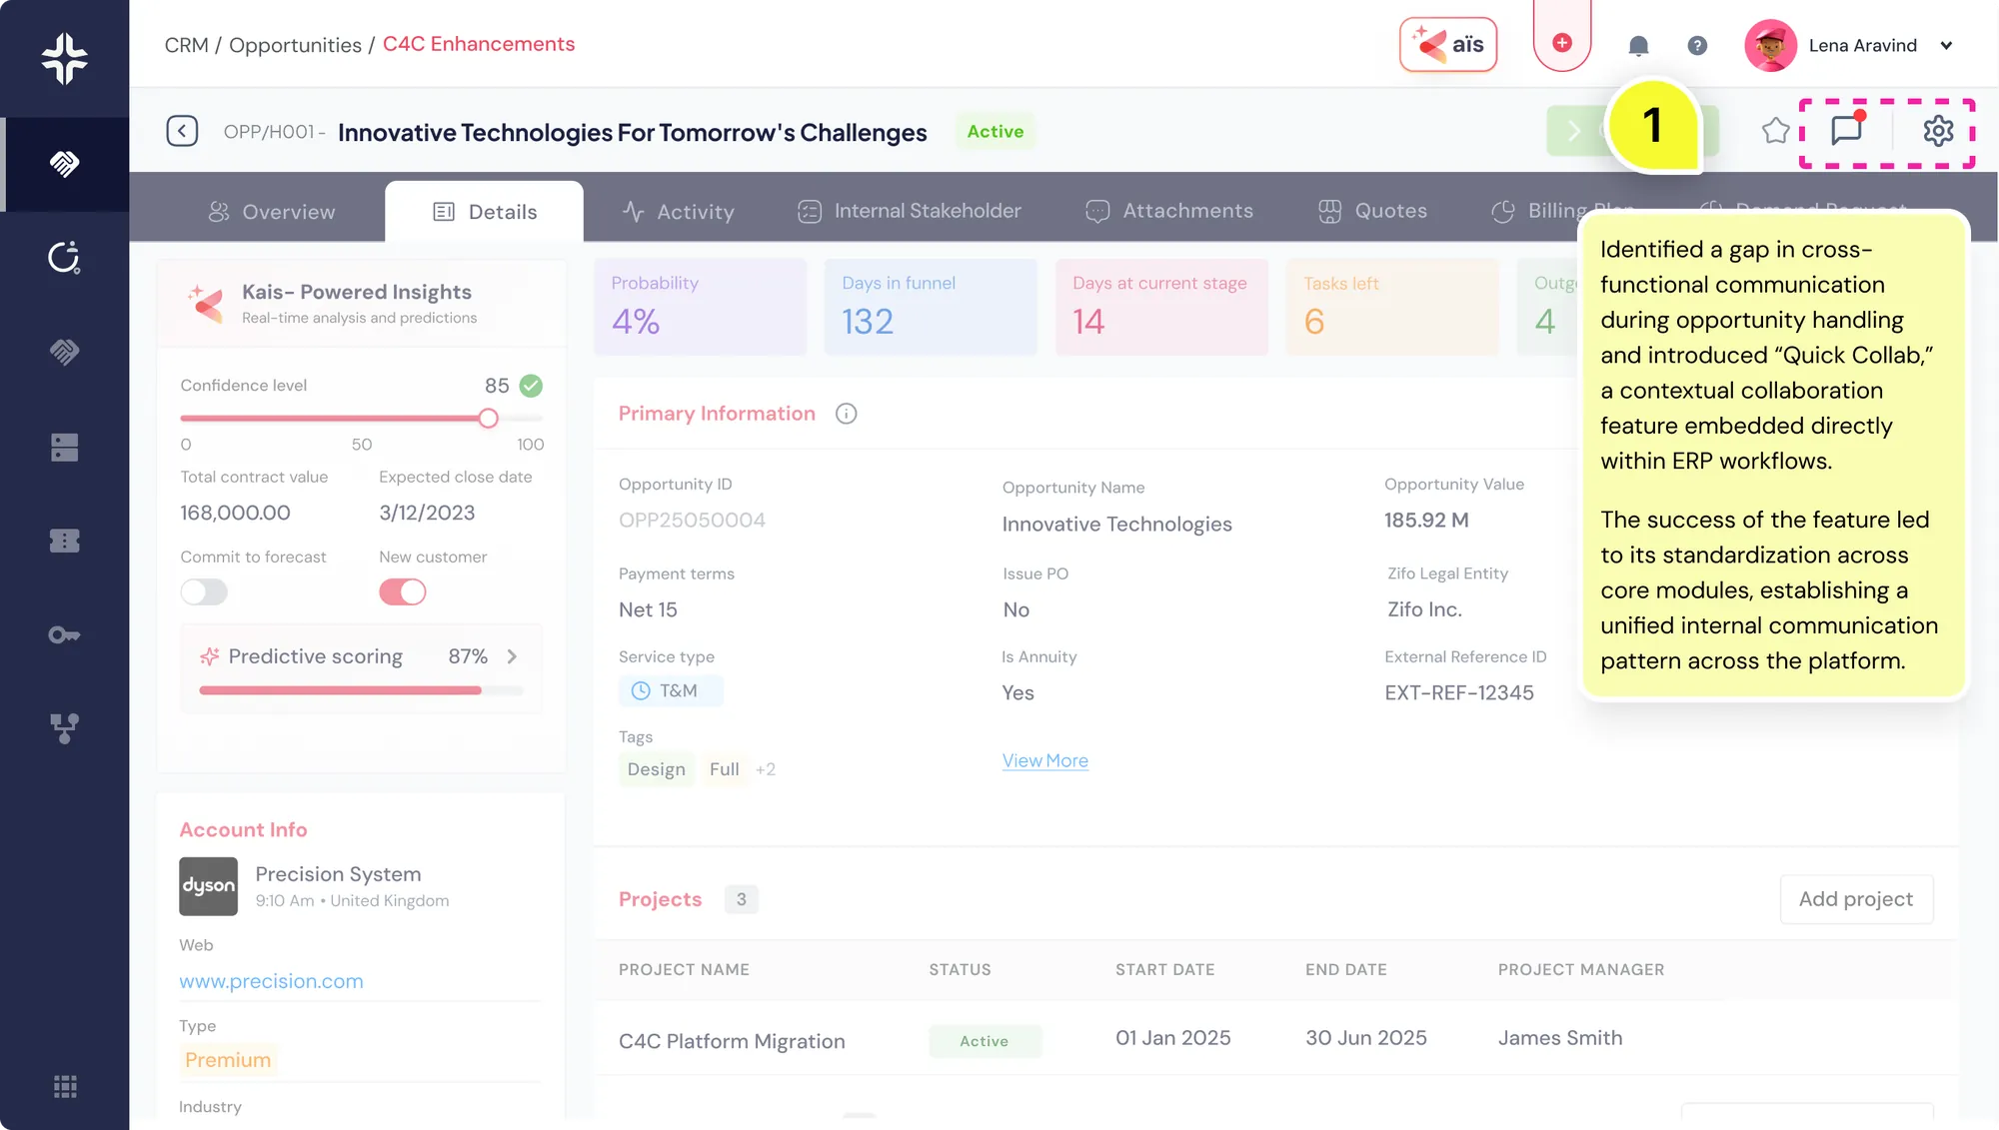
Task: Disable the New customer toggle
Action: 403,591
